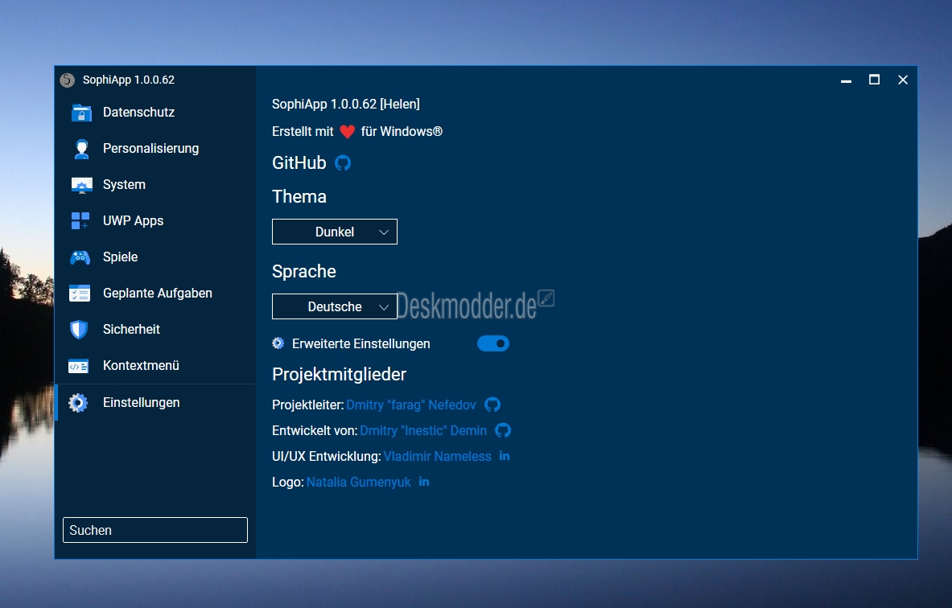Open Natalia Gumenyuk profile link
952x608 pixels.
point(358,483)
